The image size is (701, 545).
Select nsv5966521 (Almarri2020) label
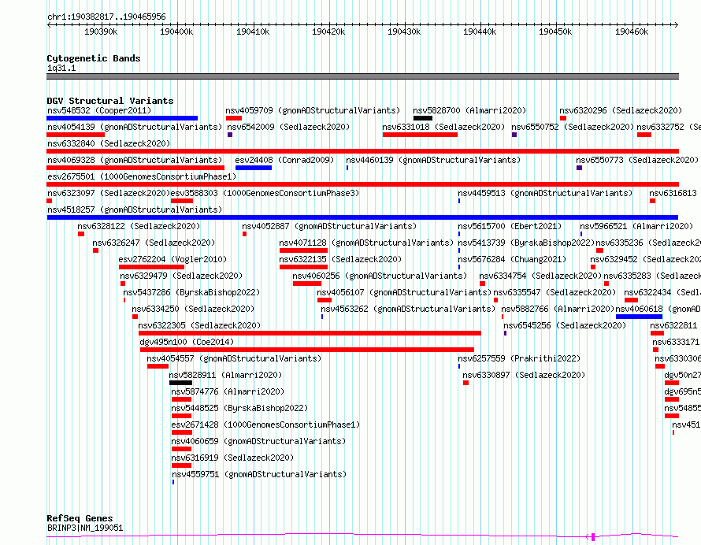636,226
